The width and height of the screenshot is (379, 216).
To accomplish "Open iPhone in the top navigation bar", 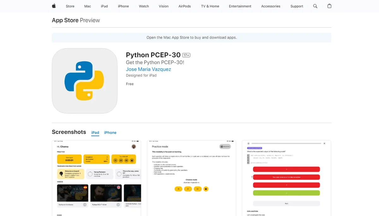I will (123, 6).
